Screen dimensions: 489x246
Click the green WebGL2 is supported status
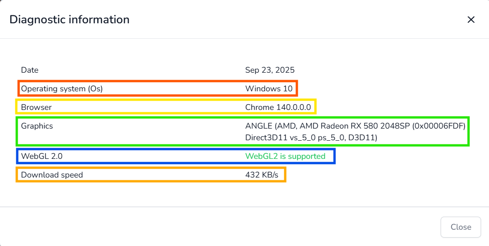pyautogui.click(x=285, y=156)
